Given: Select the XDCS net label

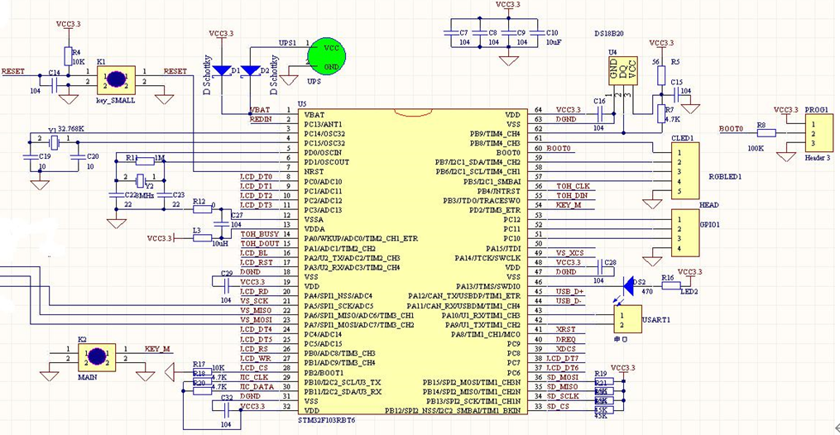Looking at the screenshot, I should click(566, 349).
